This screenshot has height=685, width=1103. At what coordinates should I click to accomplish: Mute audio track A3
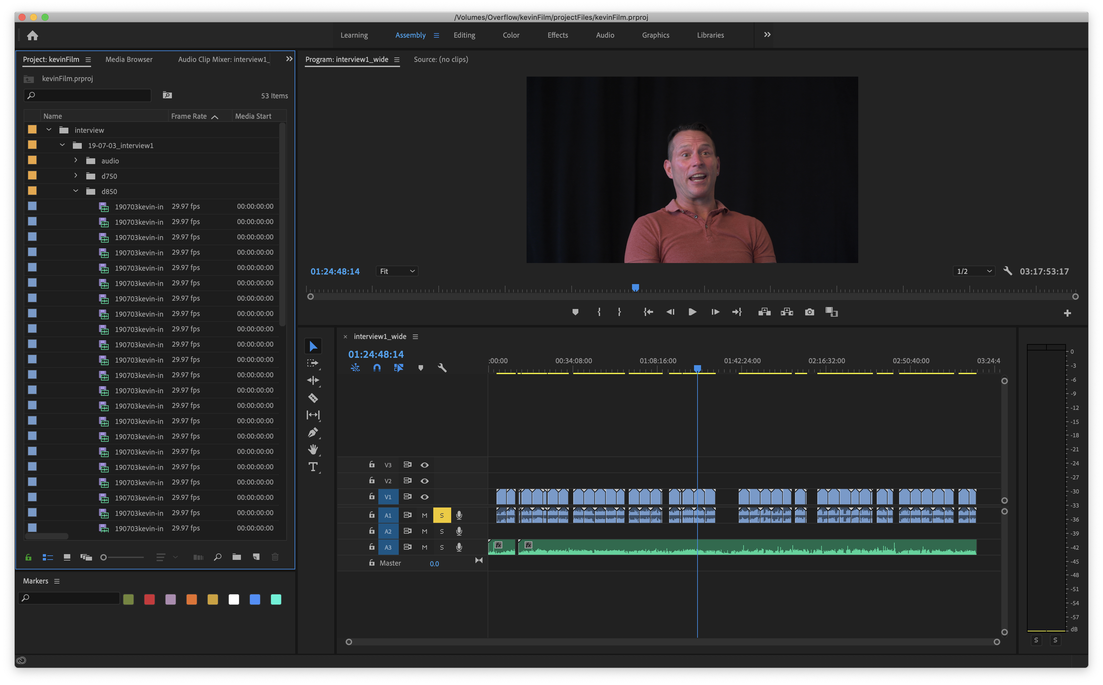tap(425, 547)
